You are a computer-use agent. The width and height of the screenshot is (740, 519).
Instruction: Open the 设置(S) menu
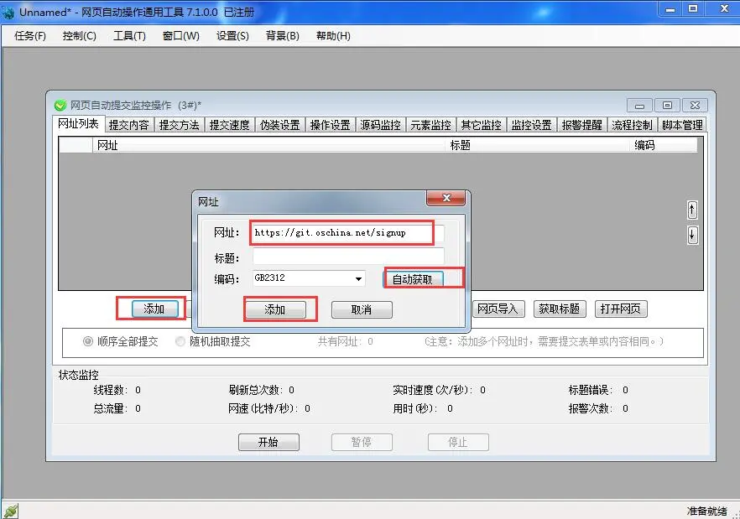[x=232, y=36]
